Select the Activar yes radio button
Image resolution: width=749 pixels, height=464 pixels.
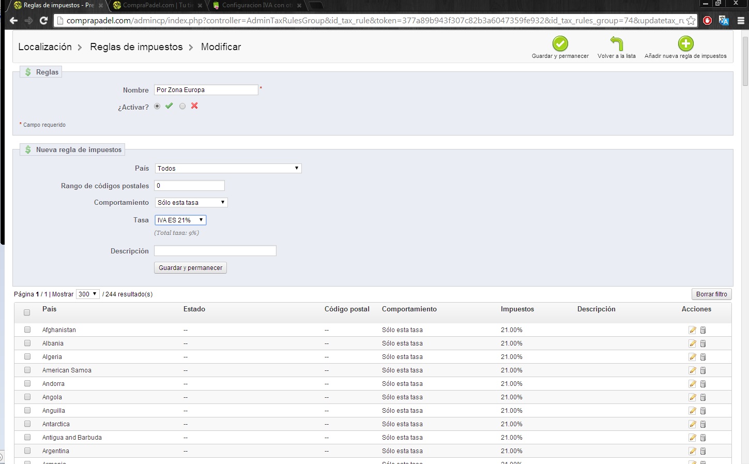[x=157, y=106]
